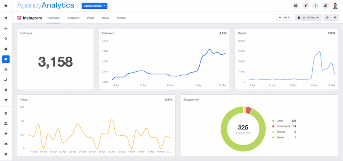The height and width of the screenshot is (161, 343).
Task: Click the sidebar icon above the settings gear
Action: 6,144
